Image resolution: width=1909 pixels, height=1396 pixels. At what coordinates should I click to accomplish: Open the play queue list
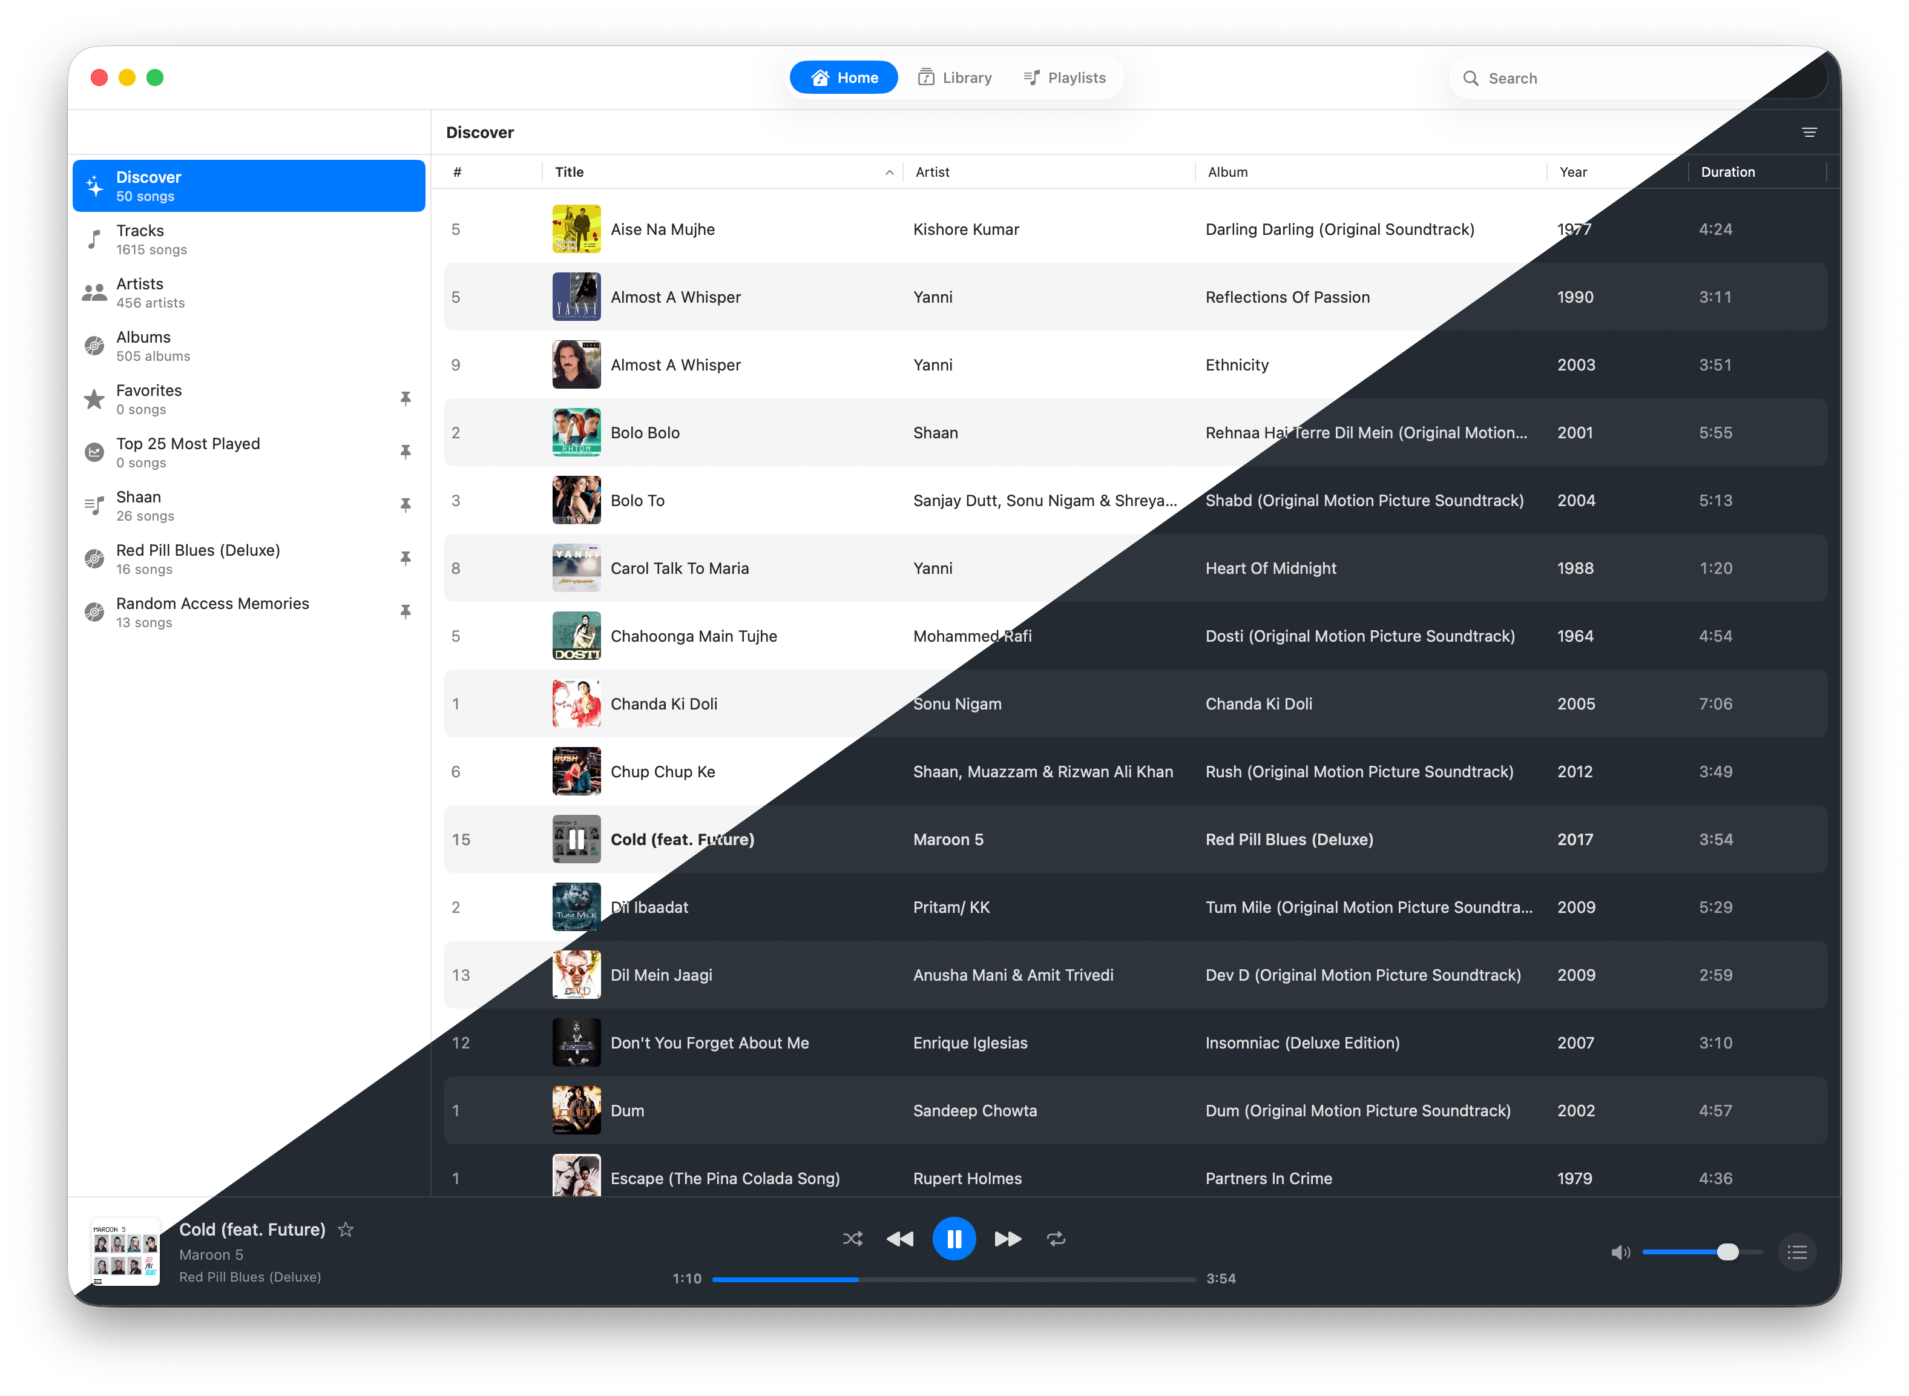1798,1253
